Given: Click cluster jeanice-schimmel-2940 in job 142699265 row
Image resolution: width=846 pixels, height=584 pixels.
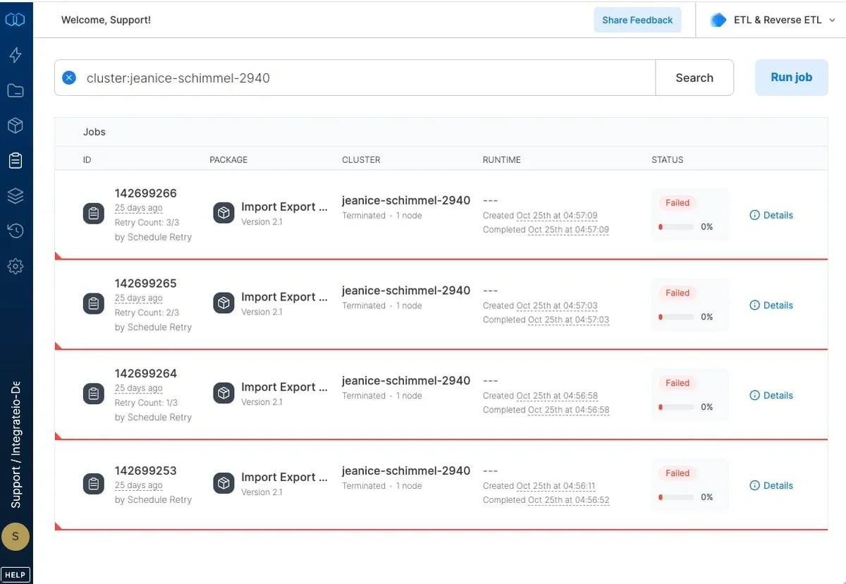Looking at the screenshot, I should click(406, 291).
